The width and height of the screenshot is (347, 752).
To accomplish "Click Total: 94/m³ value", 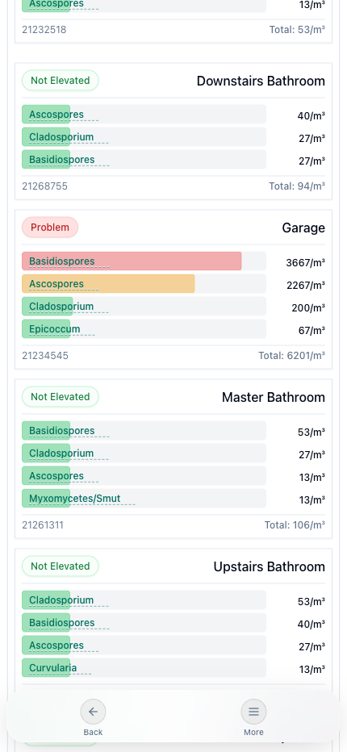I will 297,186.
